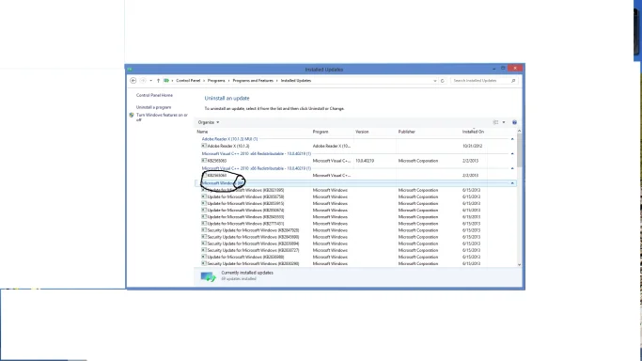
Task: Go back using the back arrow
Action: pyautogui.click(x=133, y=81)
